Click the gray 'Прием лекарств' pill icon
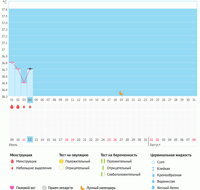 tap(44, 188)
